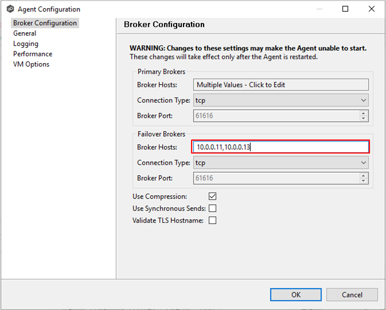Decrease the Primary Broker Port value
The height and width of the screenshot is (310, 386).
point(364,118)
